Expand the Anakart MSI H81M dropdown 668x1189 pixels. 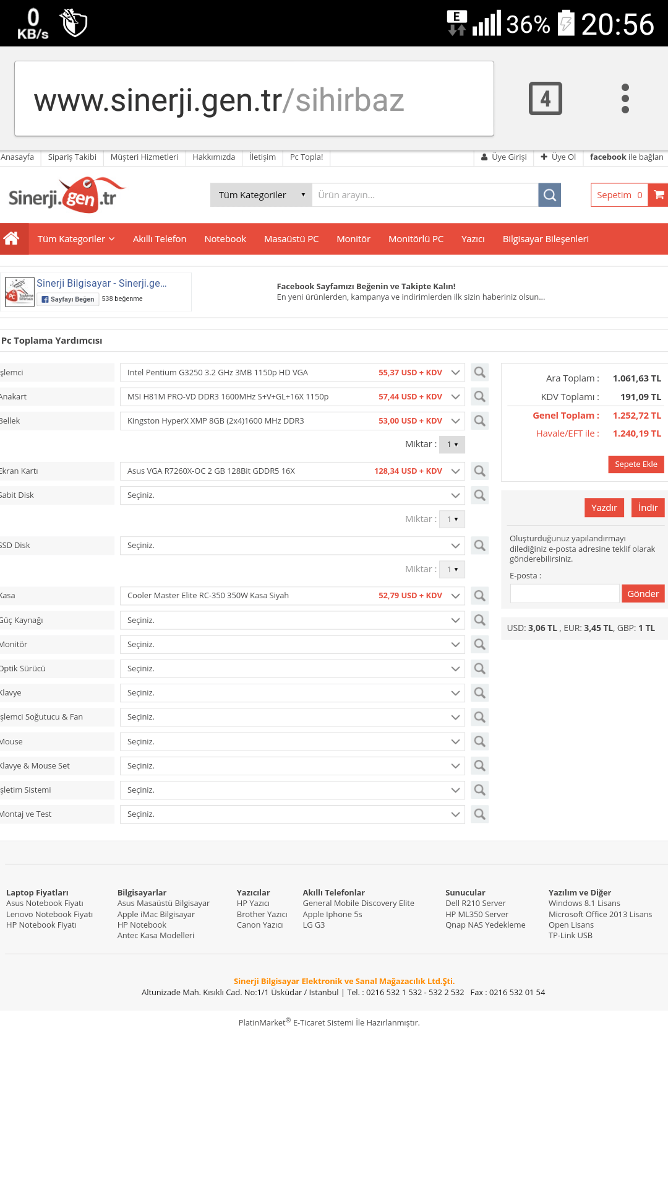(x=293, y=396)
